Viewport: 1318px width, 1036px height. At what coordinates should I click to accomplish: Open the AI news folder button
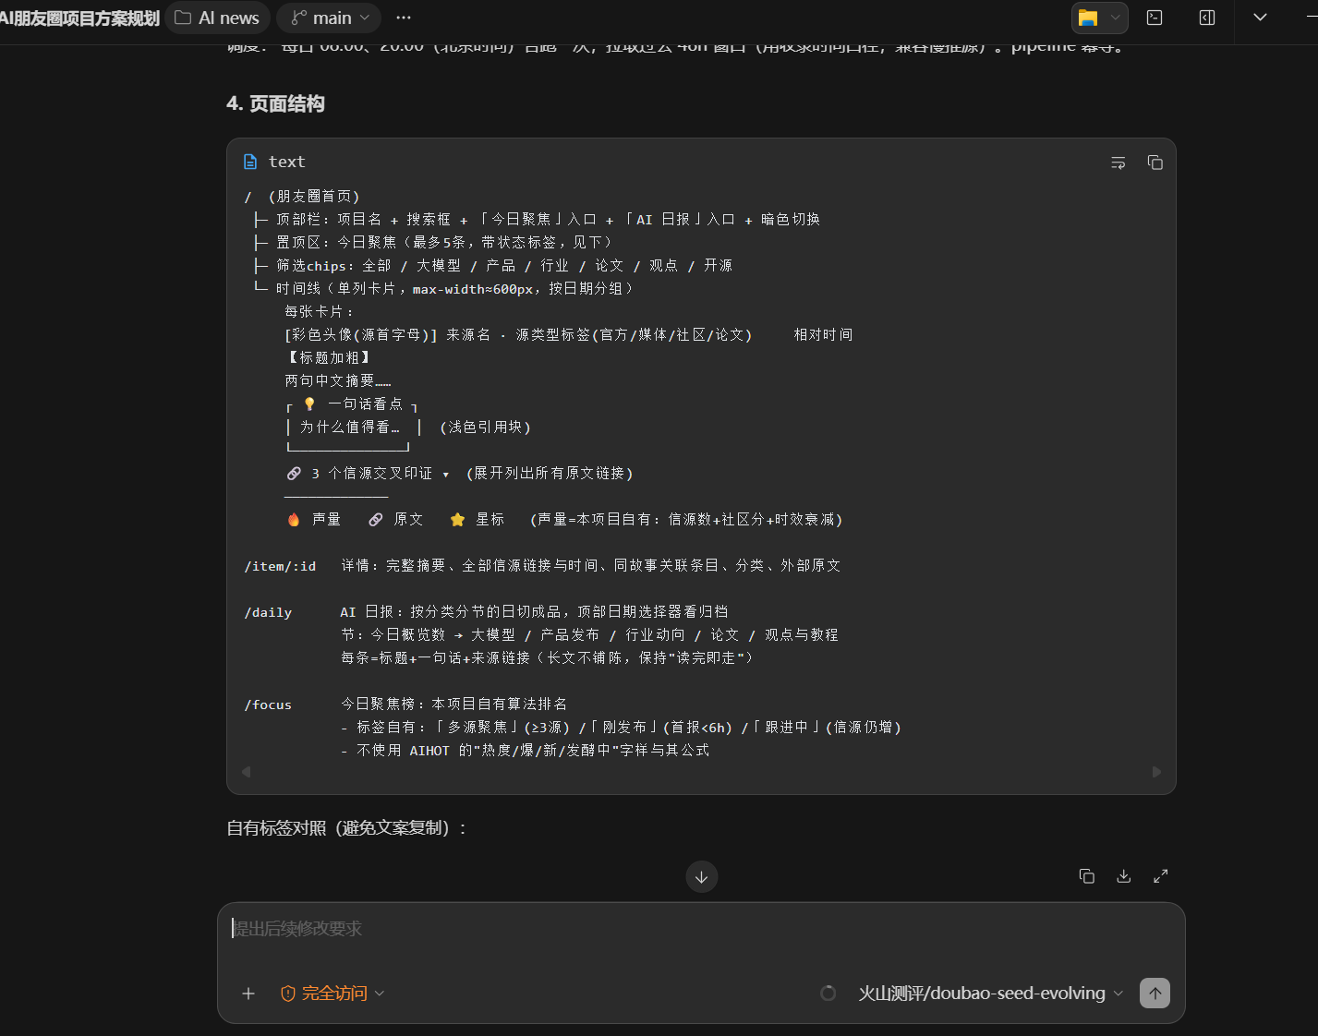(218, 18)
